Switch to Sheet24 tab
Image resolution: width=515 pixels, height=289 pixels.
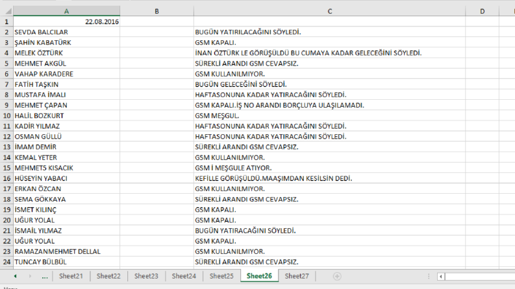tap(184, 276)
